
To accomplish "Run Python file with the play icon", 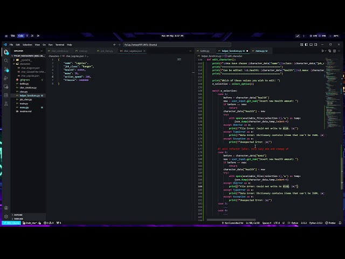I will point(323,51).
